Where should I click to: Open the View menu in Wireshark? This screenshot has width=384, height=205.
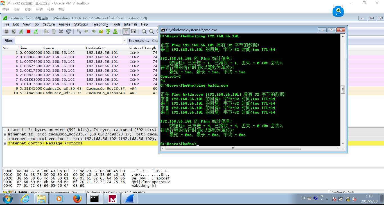[27, 24]
